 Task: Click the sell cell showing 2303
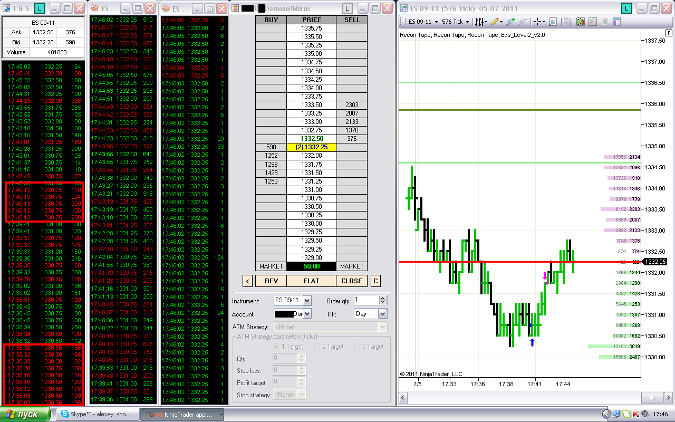tap(352, 104)
